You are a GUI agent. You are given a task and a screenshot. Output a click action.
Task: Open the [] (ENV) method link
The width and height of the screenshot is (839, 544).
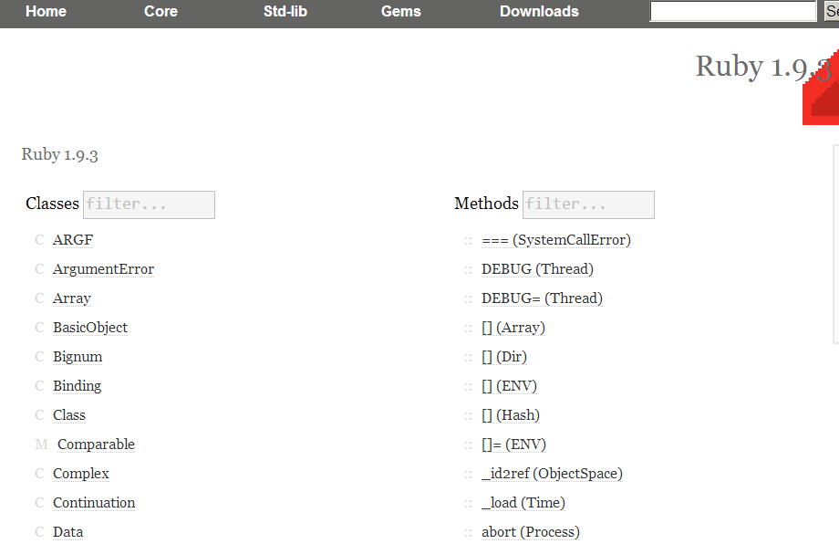pos(509,386)
